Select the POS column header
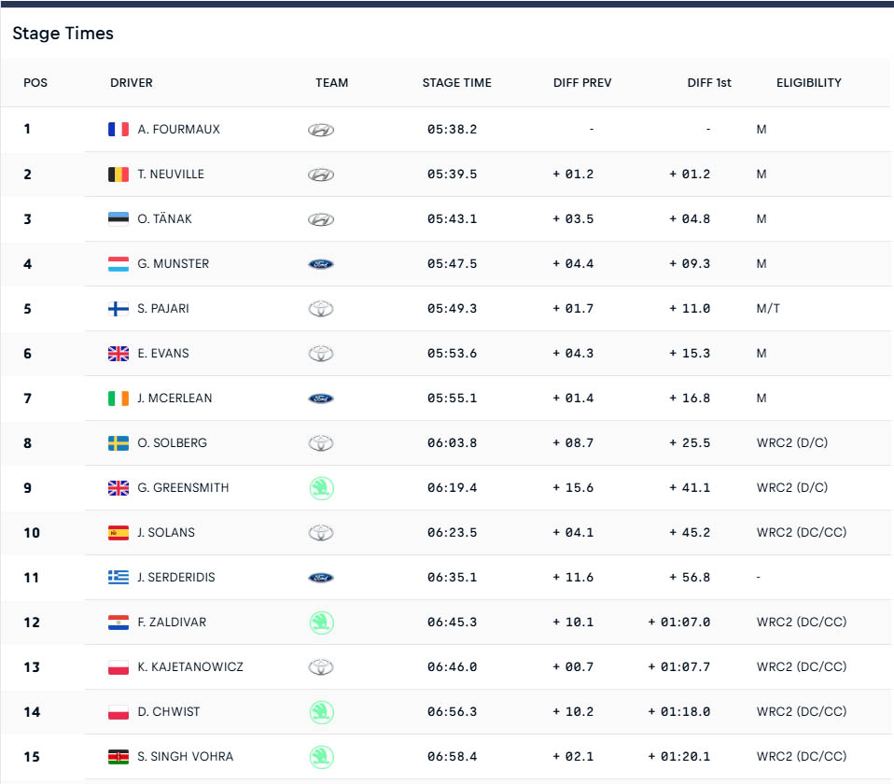Screen dimensions: 894x784 [x=35, y=83]
